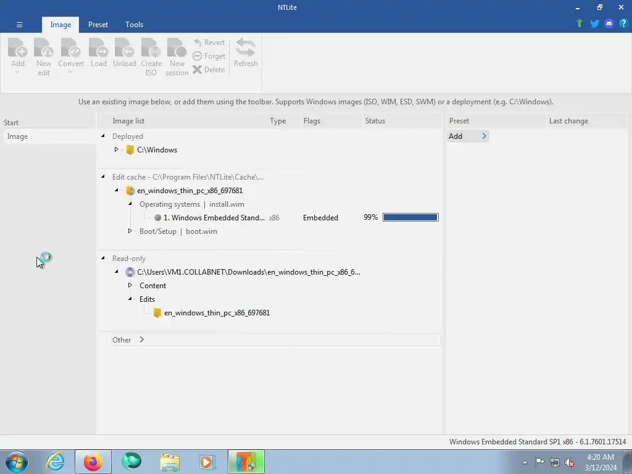Open Windows Explorer from the taskbar
Screen dimensions: 632x474
click(x=170, y=462)
